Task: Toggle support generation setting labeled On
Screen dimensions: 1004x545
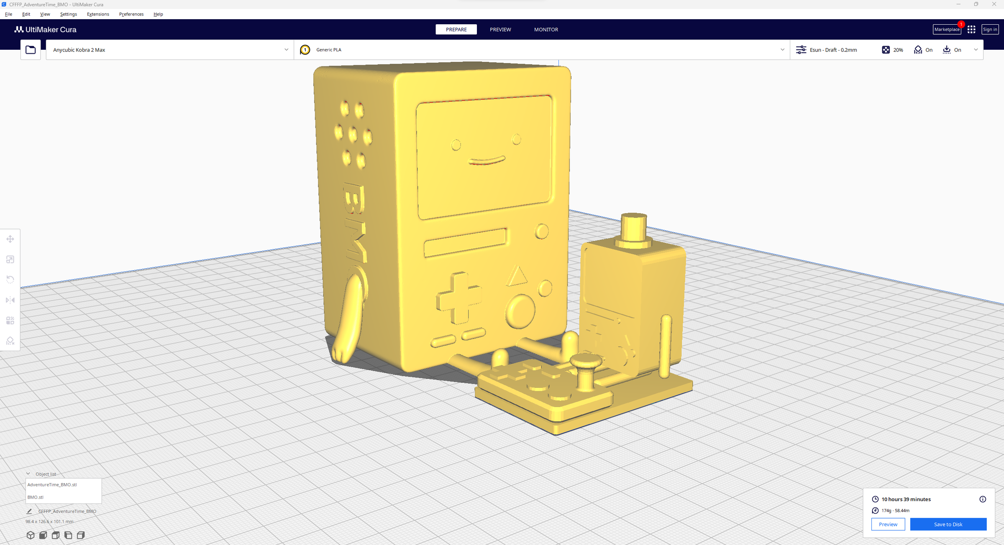Action: [923, 50]
